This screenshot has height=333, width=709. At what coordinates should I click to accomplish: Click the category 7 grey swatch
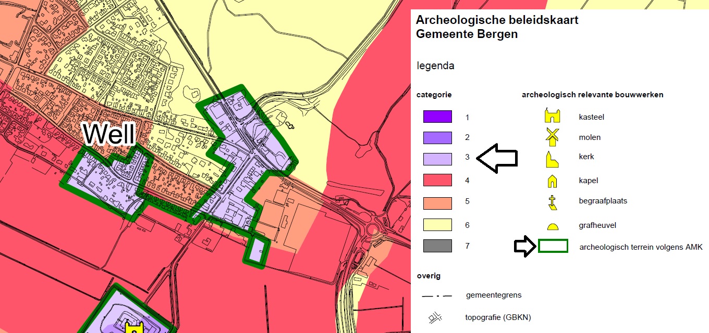437,246
